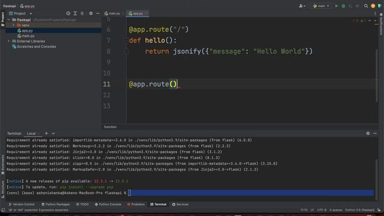This screenshot has width=384, height=216.
Task: Open the code with me user dropdown
Action: (302, 6)
